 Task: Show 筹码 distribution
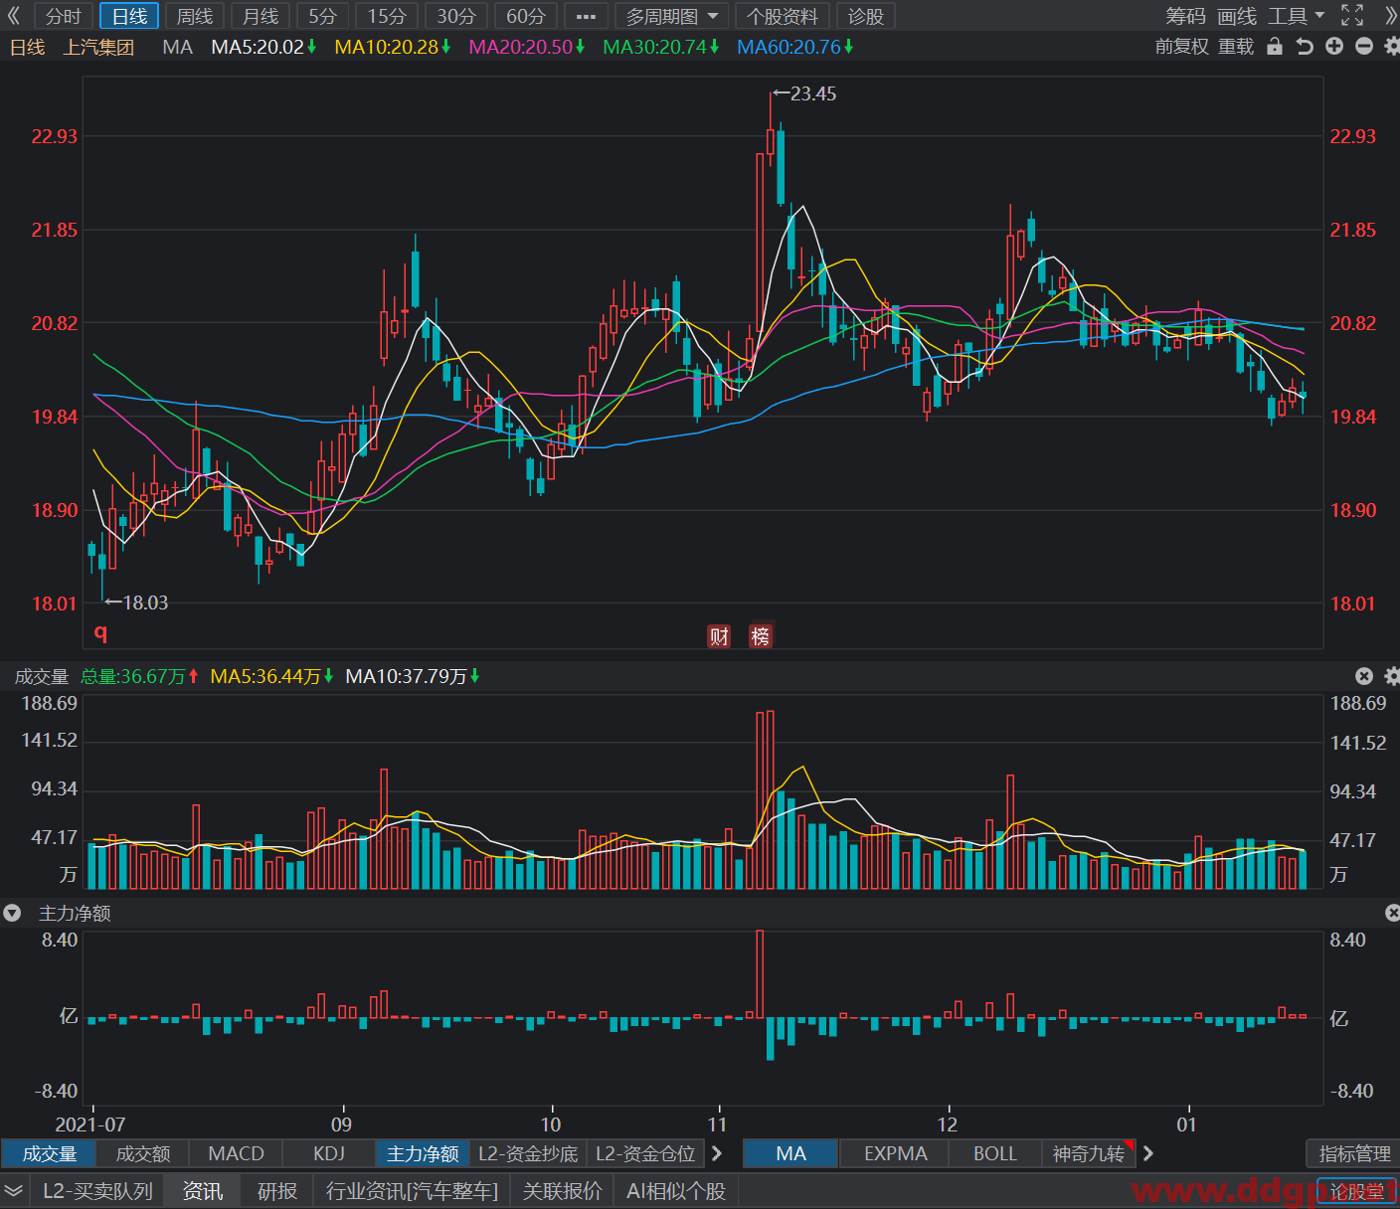[1185, 16]
